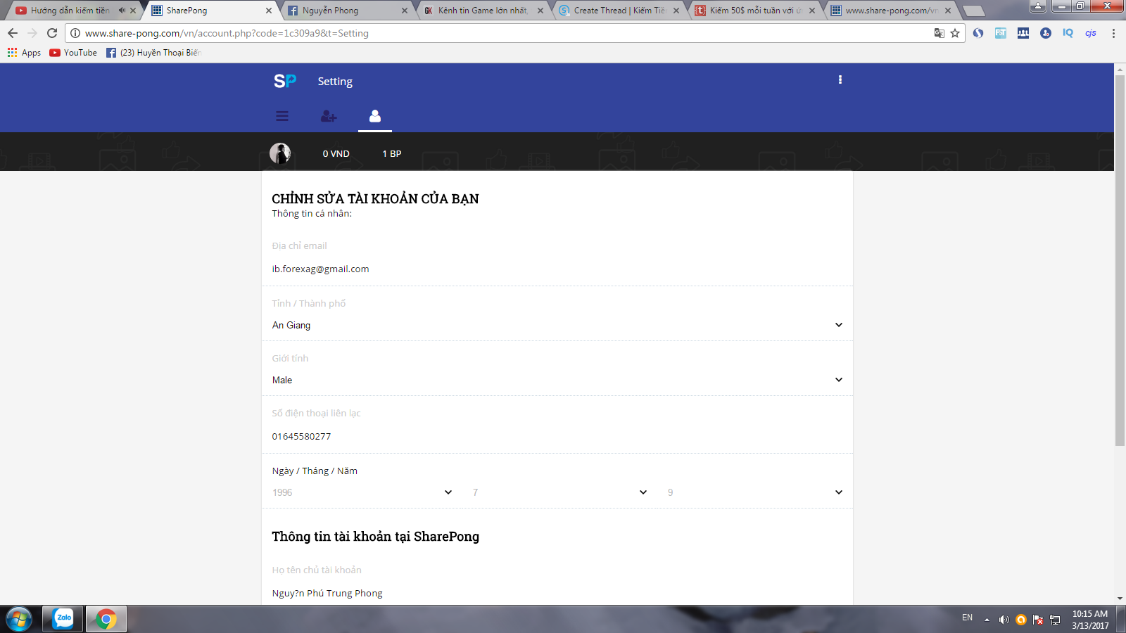The image size is (1126, 633).
Task: Open the YouTube bookmark
Action: (73, 53)
